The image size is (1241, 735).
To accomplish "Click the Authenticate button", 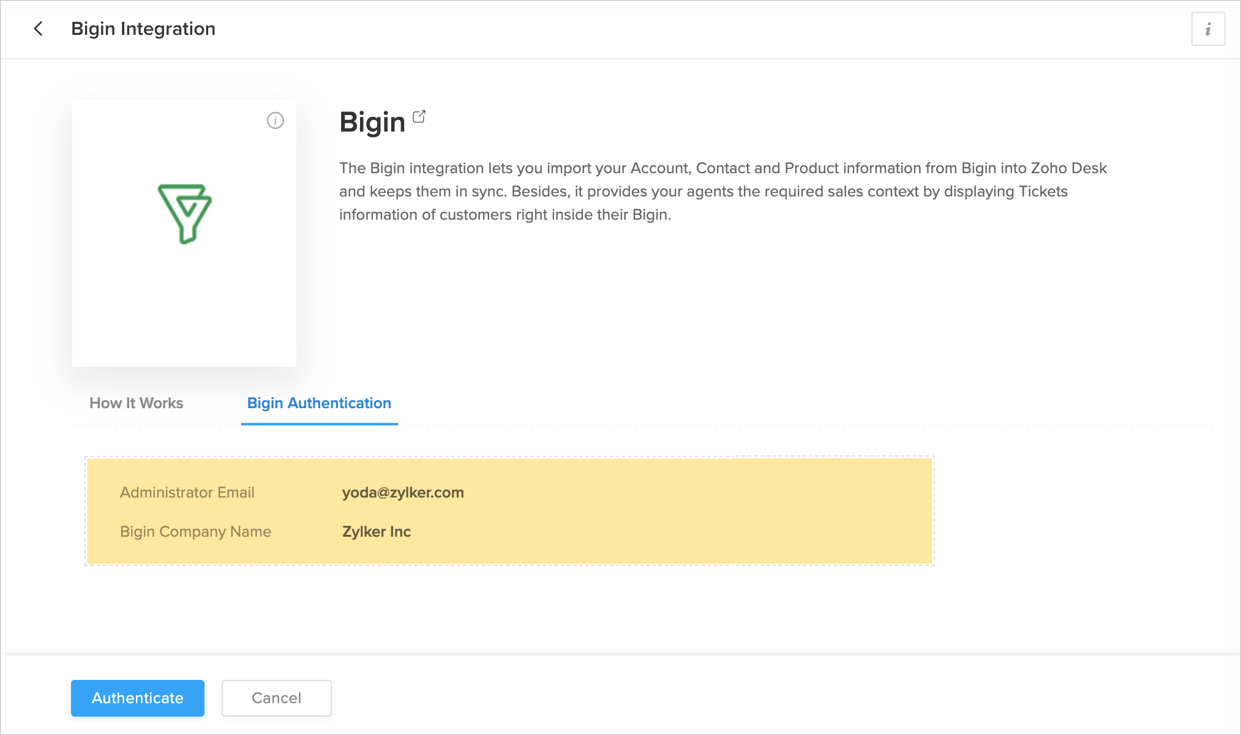I will click(x=138, y=698).
